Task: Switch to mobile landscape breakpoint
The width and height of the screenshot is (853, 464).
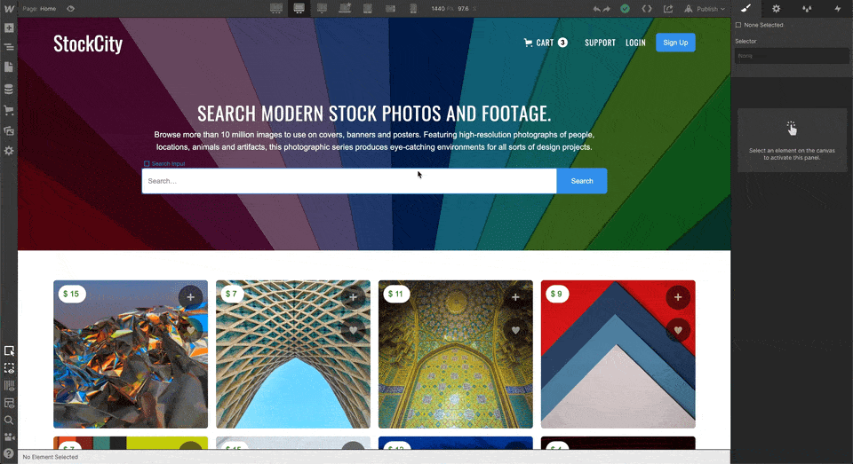Action: 390,9
